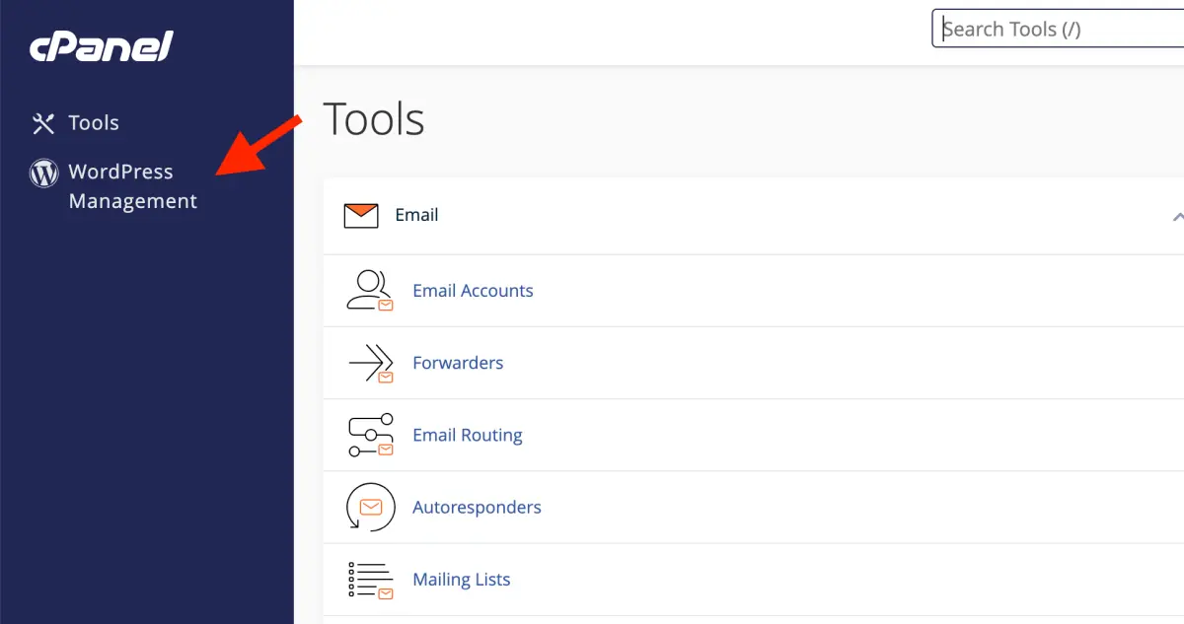
Task: Click the Tools wrench icon in sidebar
Action: [x=43, y=122]
